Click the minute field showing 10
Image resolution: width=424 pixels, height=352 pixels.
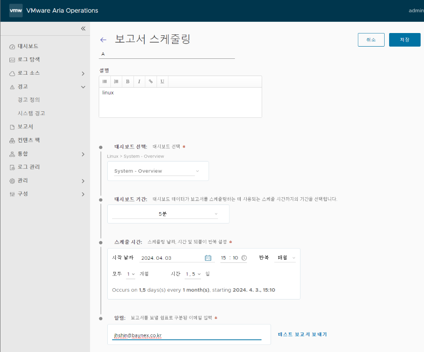pos(235,258)
